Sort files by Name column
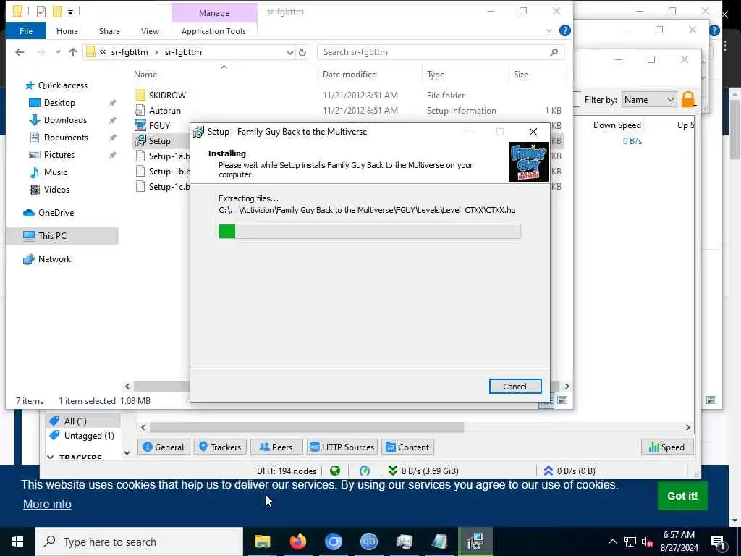 pyautogui.click(x=145, y=75)
